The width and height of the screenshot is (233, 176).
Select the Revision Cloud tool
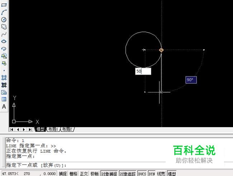pos(4,27)
